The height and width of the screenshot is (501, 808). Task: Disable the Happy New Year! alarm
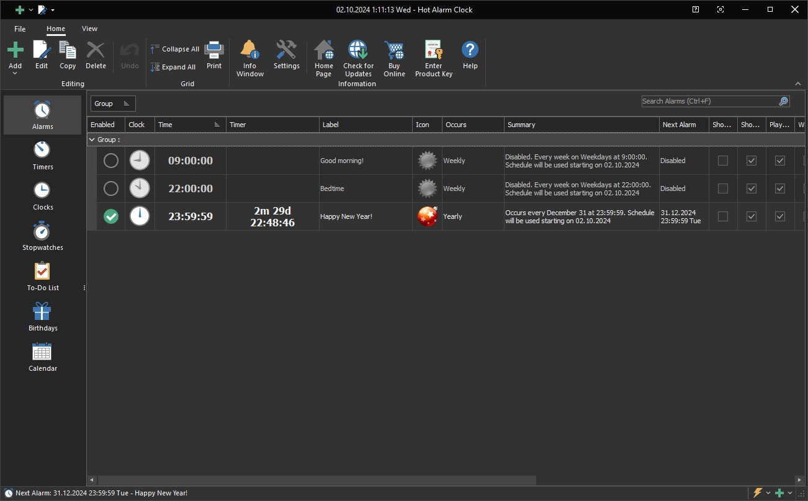click(110, 216)
